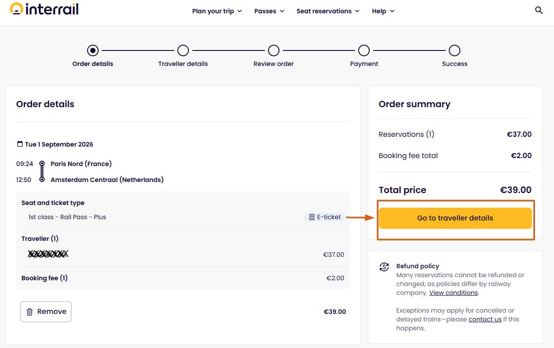
Task: Select the Traveller details step circle
Action: (x=183, y=50)
